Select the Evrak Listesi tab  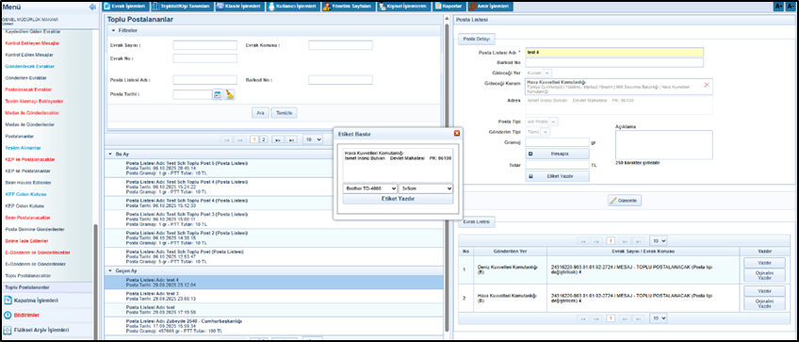pos(477,222)
